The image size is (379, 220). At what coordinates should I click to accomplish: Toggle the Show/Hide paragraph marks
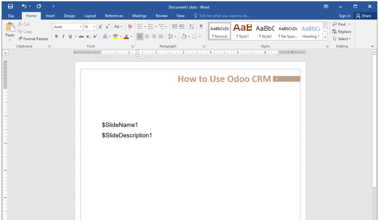pyautogui.click(x=201, y=26)
